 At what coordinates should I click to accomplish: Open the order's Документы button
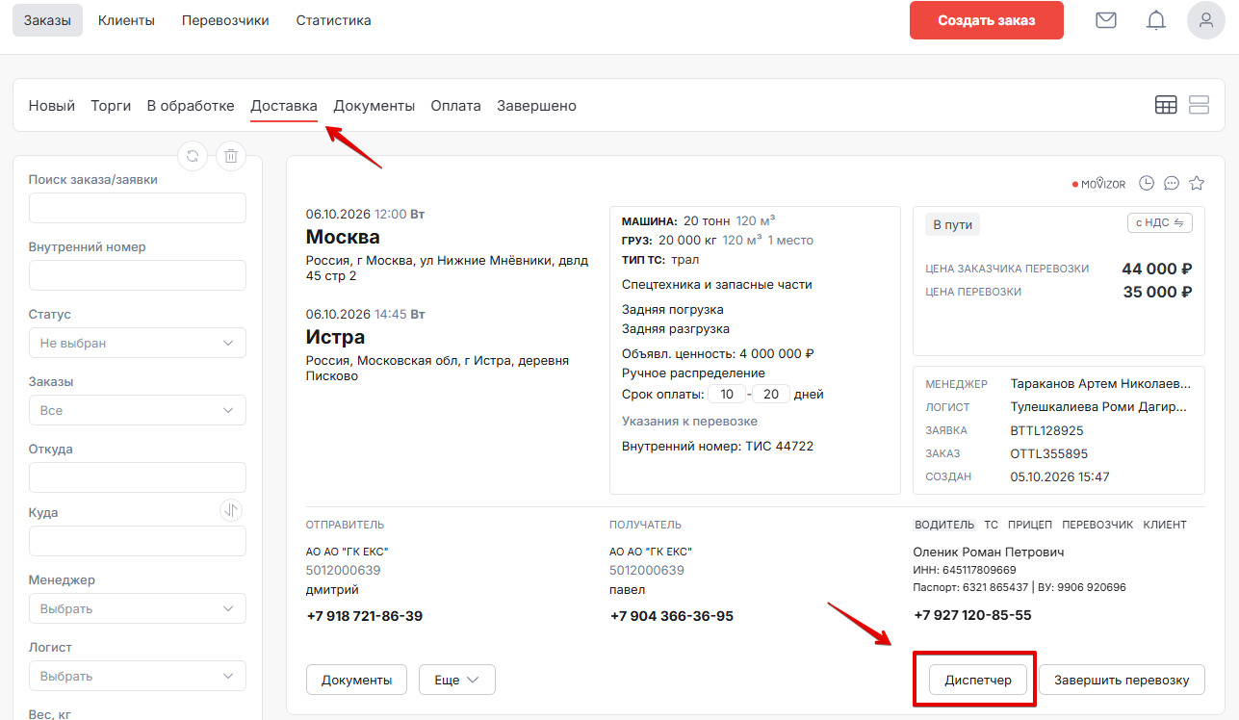point(356,680)
